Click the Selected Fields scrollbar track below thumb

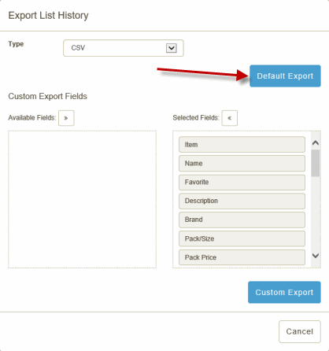(x=316, y=214)
